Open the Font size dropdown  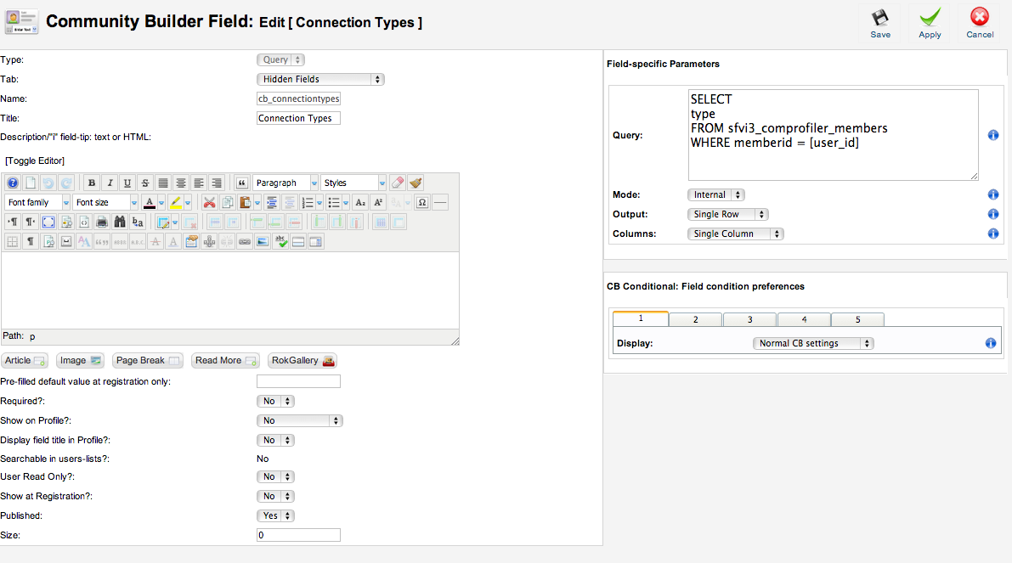click(x=105, y=202)
